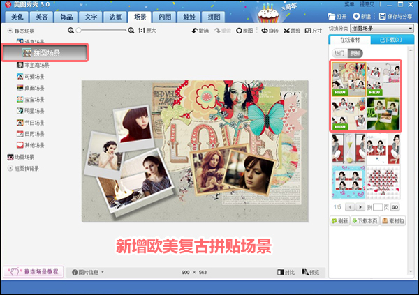The height and width of the screenshot is (295, 419).
Task: Restore the original via 原图 icon
Action: pos(239,31)
